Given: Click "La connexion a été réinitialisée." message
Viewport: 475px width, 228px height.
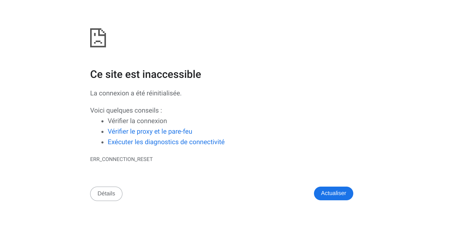Looking at the screenshot, I should pos(136,93).
